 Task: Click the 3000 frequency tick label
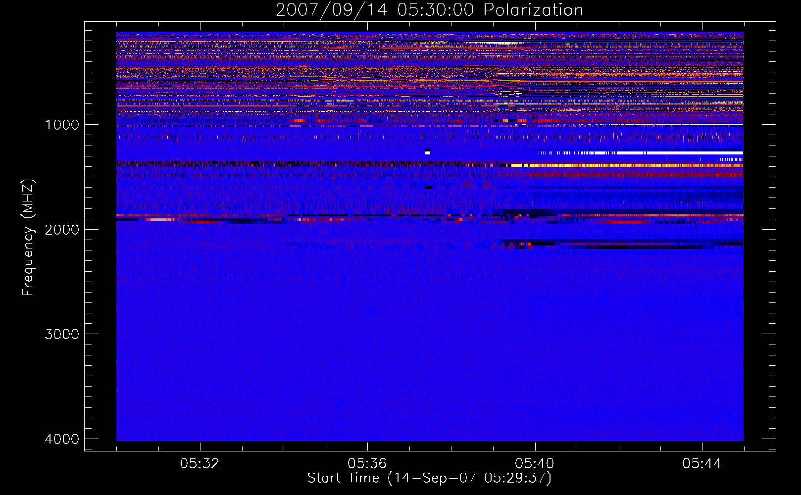[62, 334]
